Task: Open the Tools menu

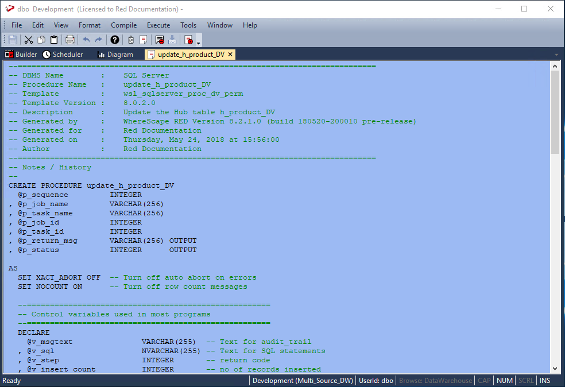Action: pos(188,25)
